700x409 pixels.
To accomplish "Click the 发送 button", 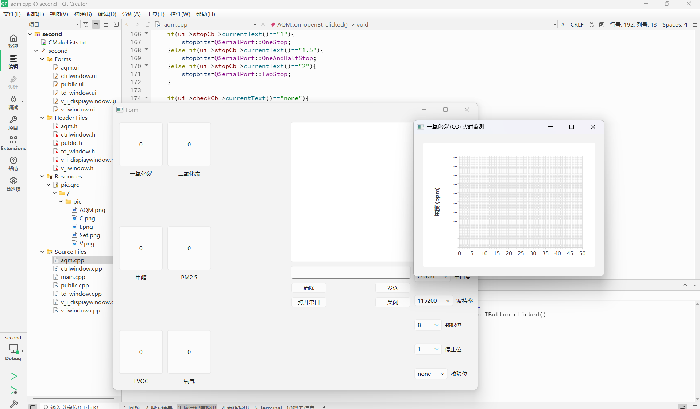I will (392, 288).
